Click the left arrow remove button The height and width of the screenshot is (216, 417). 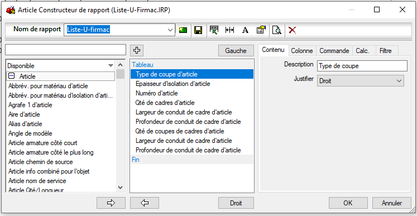145,203
